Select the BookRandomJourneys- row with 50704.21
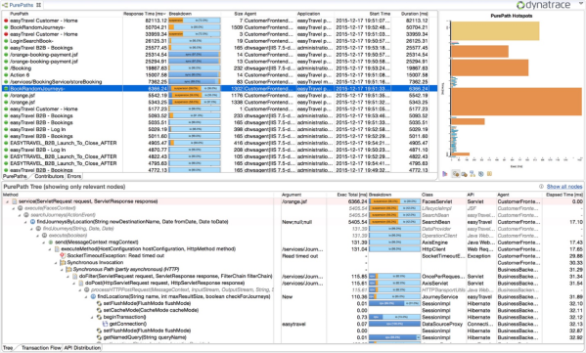 point(220,27)
